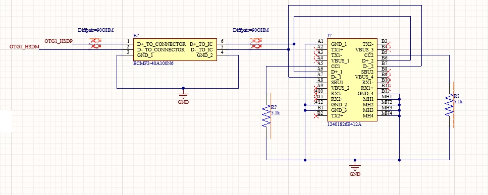Select the 5.1k resistor connected to CC1

pos(267,115)
